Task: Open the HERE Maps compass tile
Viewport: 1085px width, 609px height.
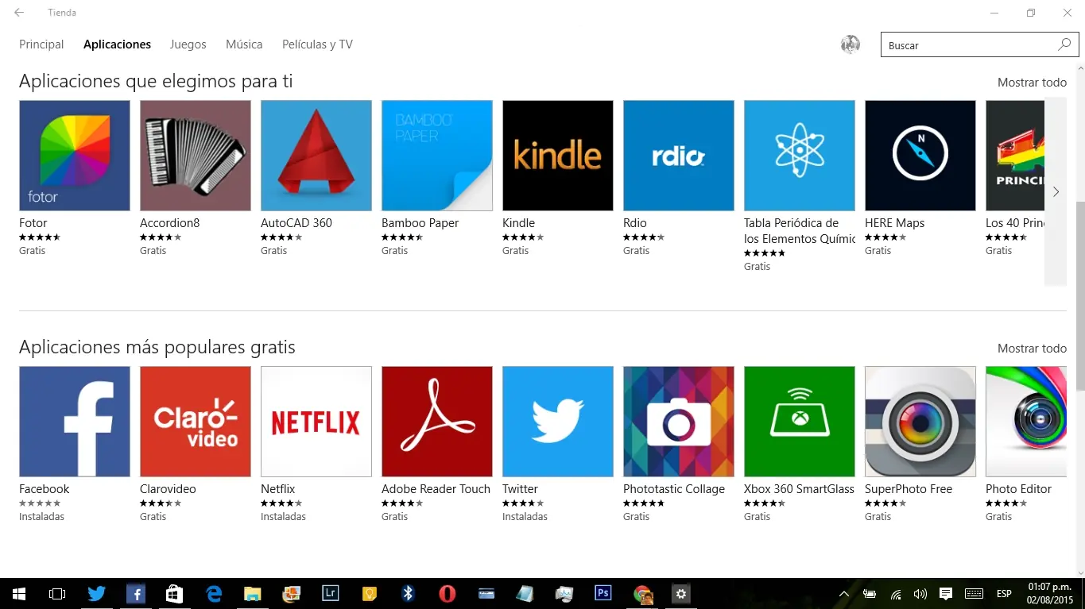Action: (x=920, y=156)
